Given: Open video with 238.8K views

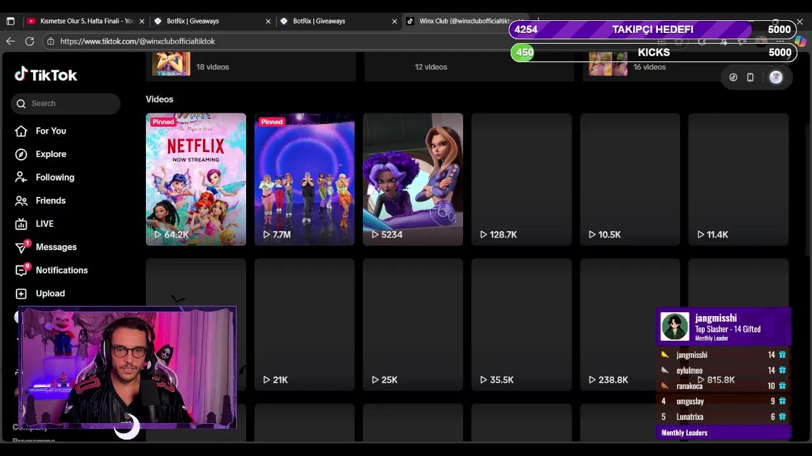Looking at the screenshot, I should point(630,325).
